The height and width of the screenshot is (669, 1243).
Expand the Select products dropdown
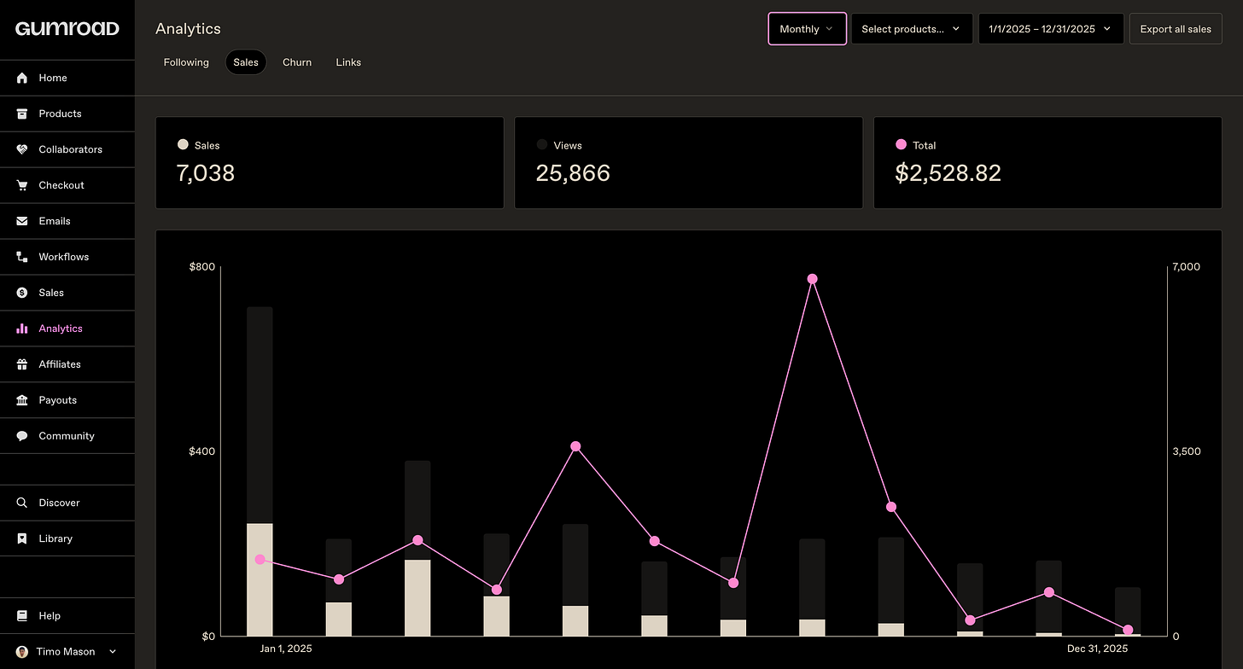point(912,29)
